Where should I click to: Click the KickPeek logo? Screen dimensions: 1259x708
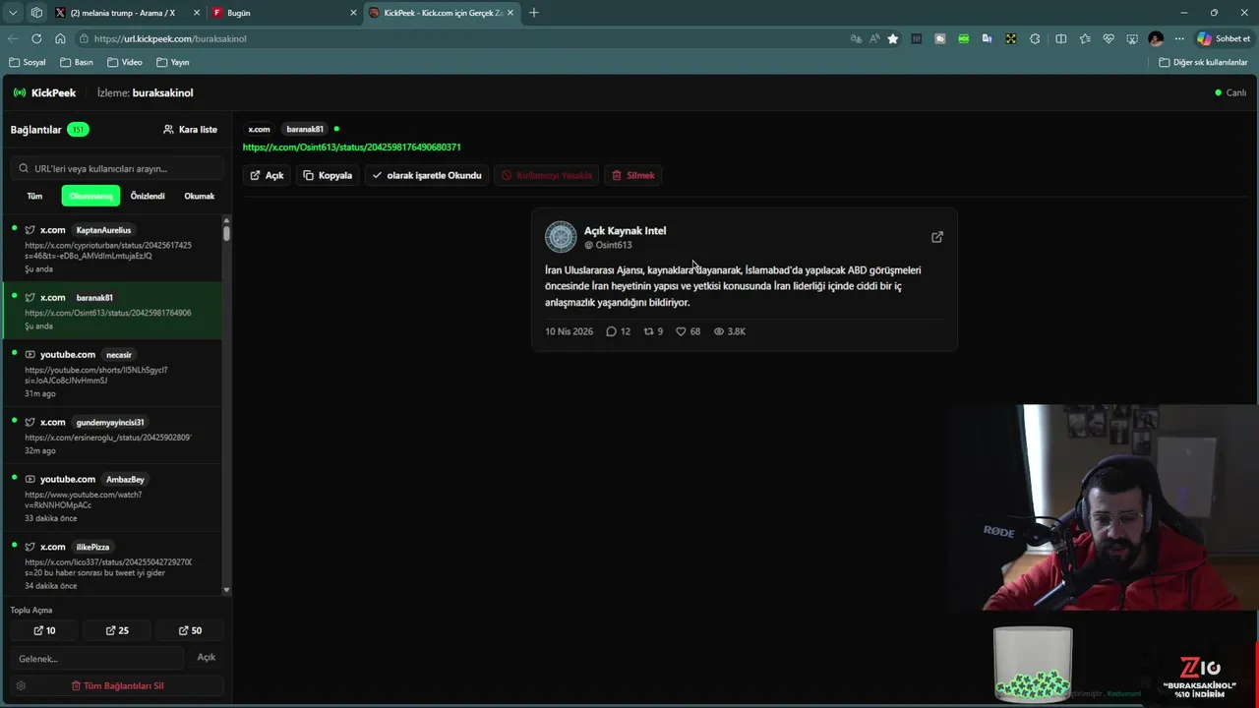[x=44, y=92]
